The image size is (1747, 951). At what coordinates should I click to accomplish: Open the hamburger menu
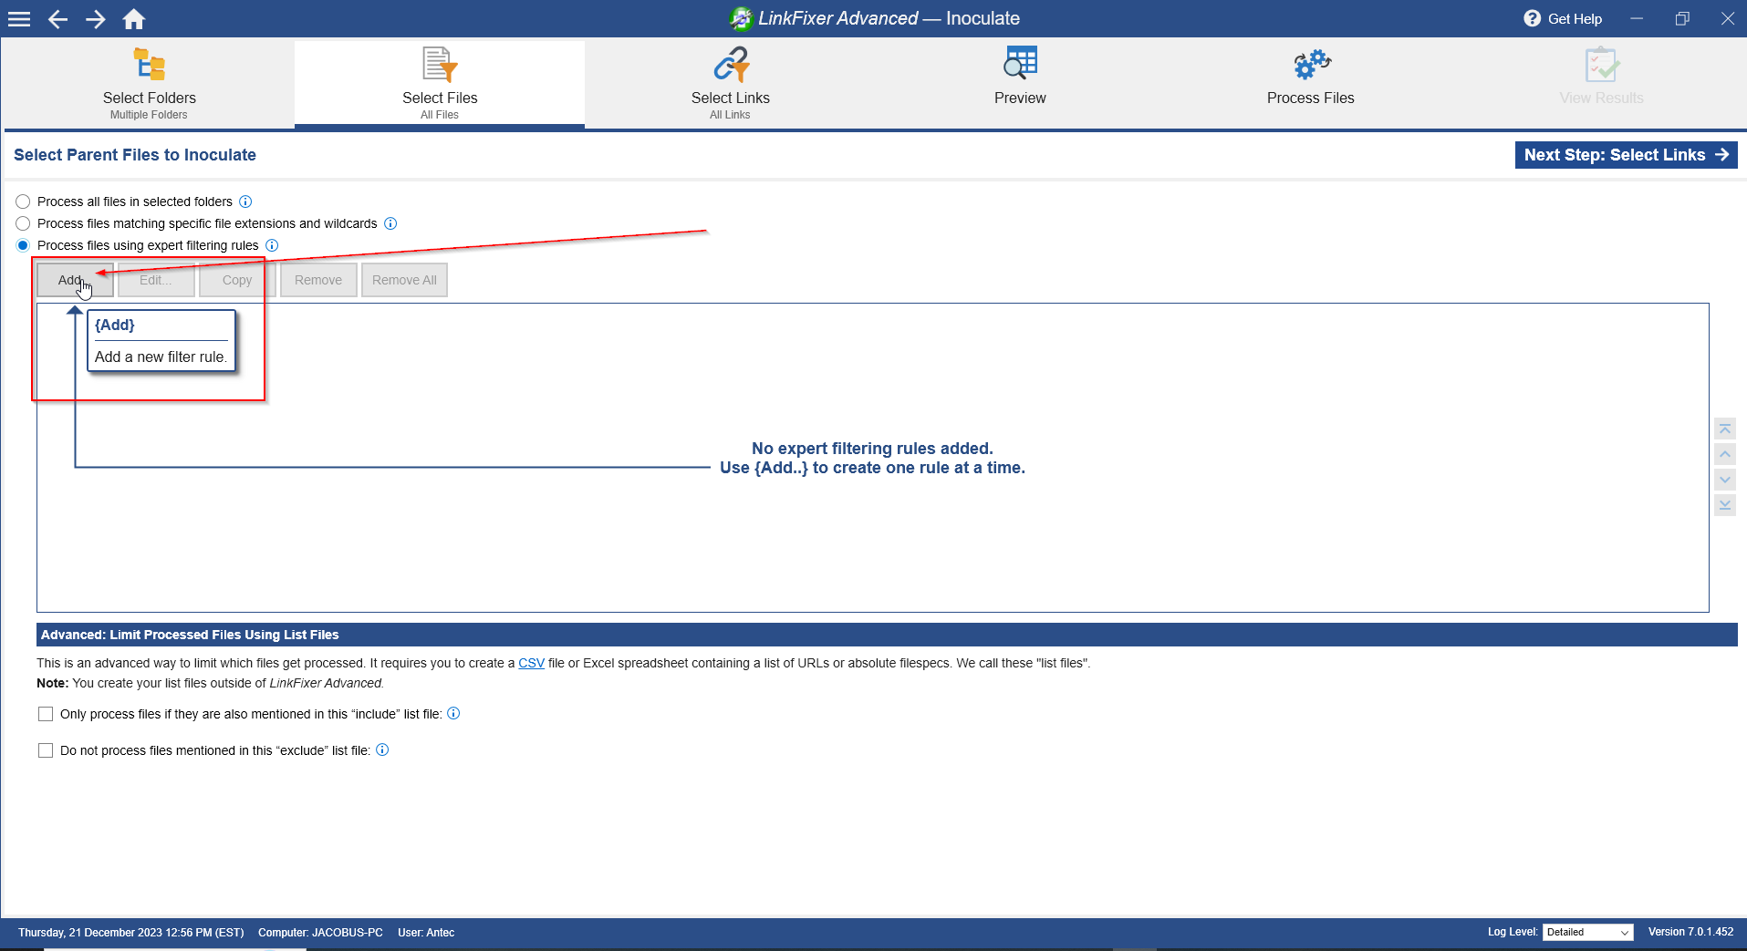[19, 19]
